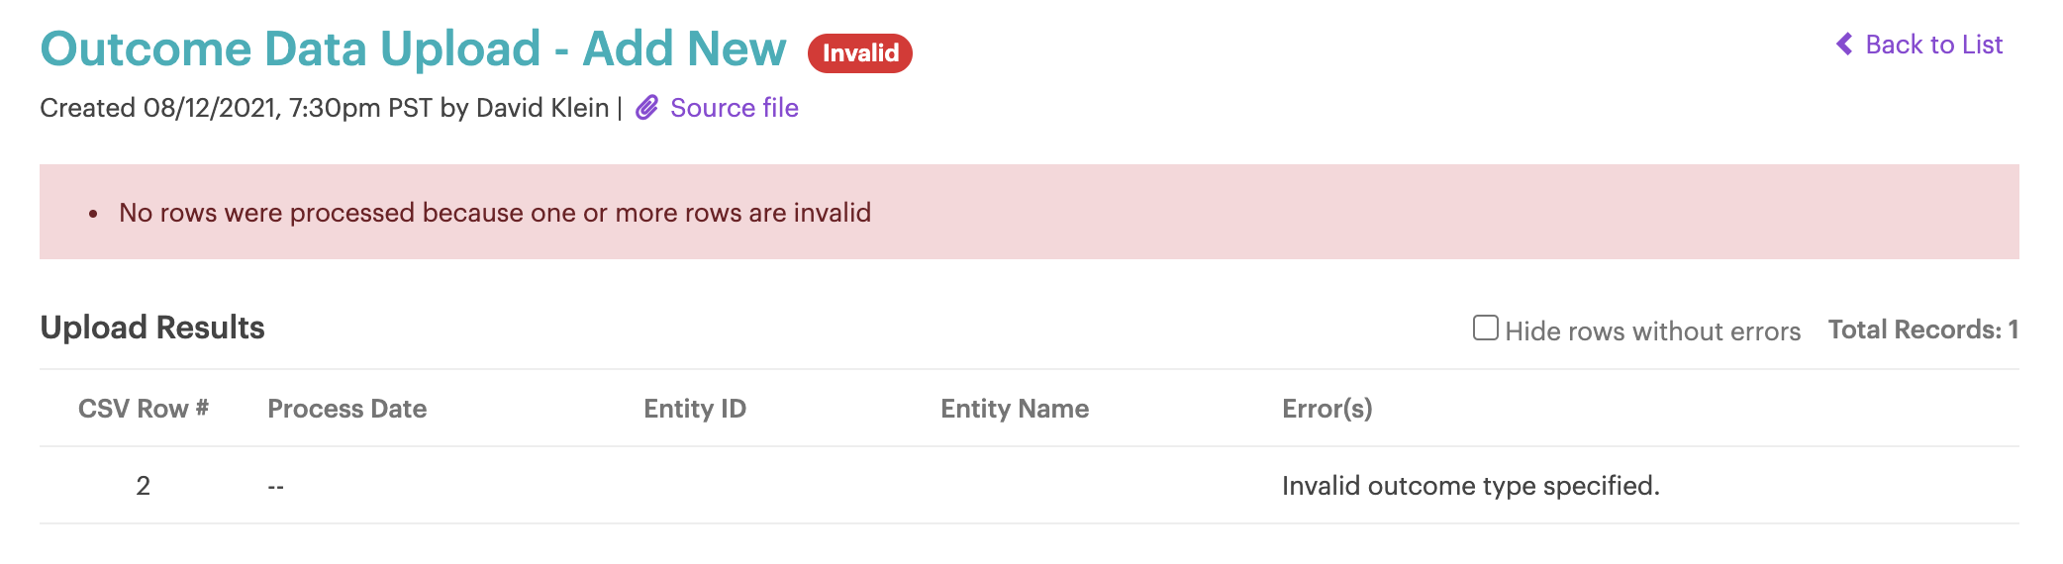Click the Process Date column header
This screenshot has width=2063, height=564.
pyautogui.click(x=346, y=409)
